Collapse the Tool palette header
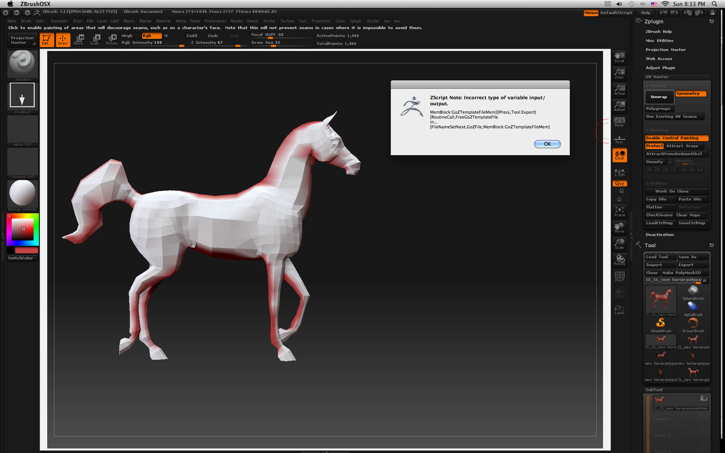This screenshot has height=453, width=725. (650, 245)
